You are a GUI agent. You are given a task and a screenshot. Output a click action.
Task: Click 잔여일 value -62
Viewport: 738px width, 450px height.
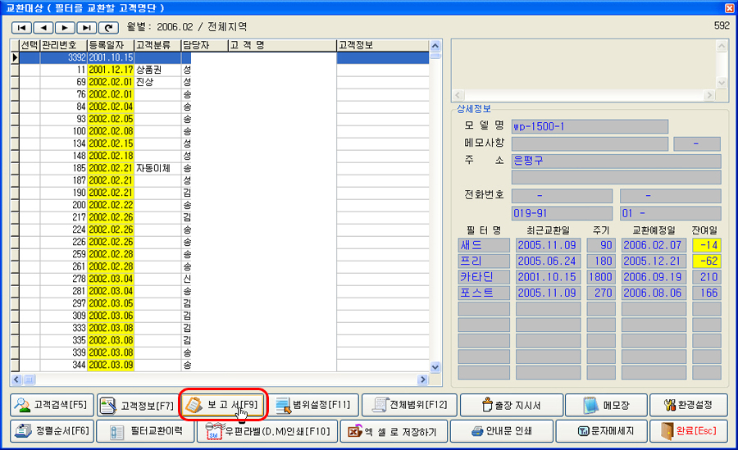coord(707,261)
